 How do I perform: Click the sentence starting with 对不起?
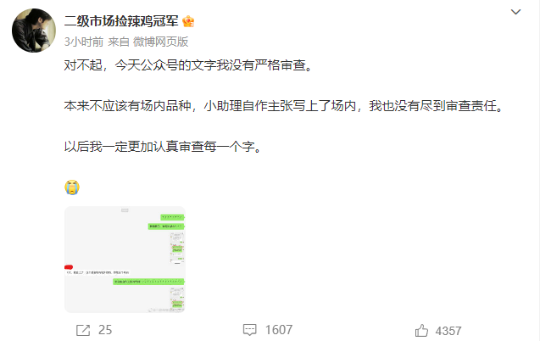coord(188,65)
